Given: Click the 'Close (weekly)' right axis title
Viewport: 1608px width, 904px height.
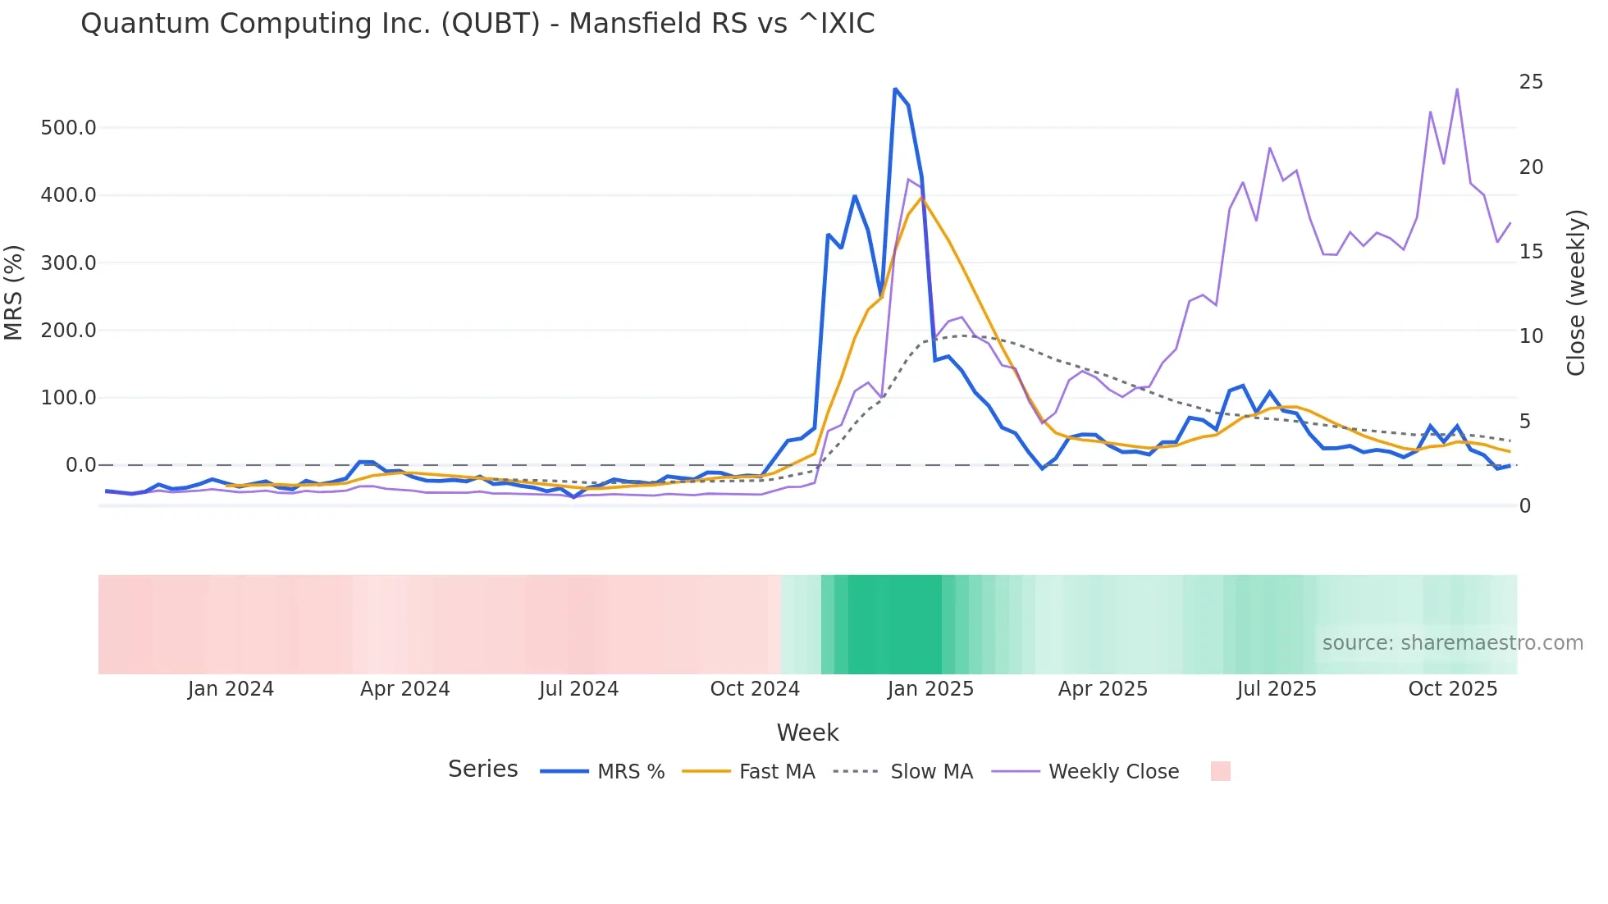Looking at the screenshot, I should (x=1576, y=293).
